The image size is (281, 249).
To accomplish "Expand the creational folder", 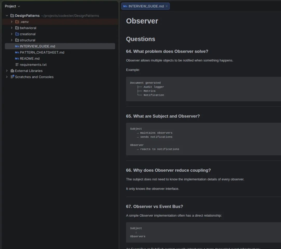I will coord(12,34).
